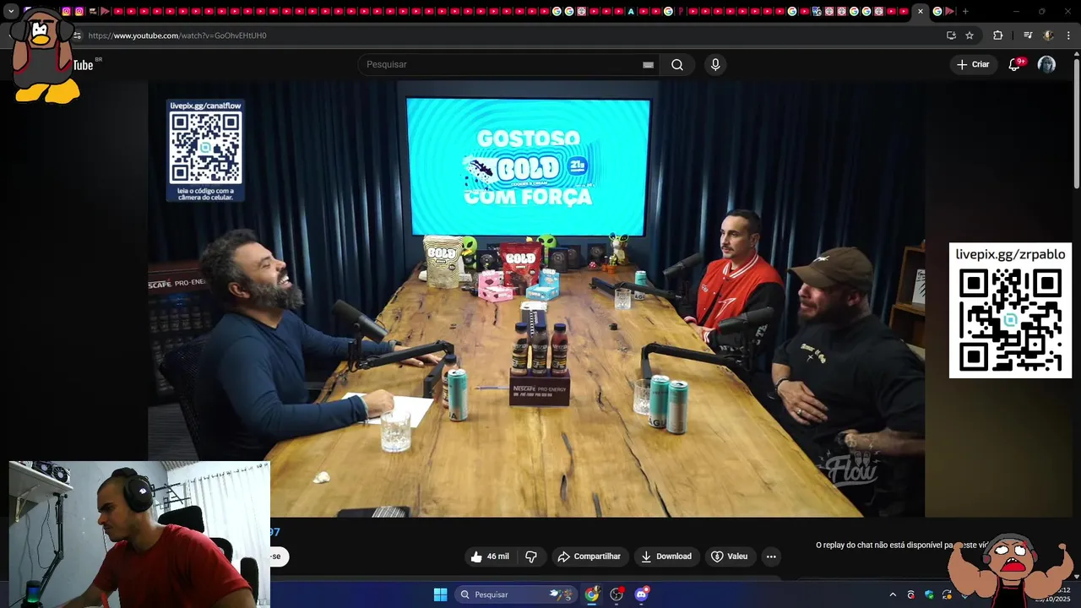Click the Download button below video

(666, 556)
